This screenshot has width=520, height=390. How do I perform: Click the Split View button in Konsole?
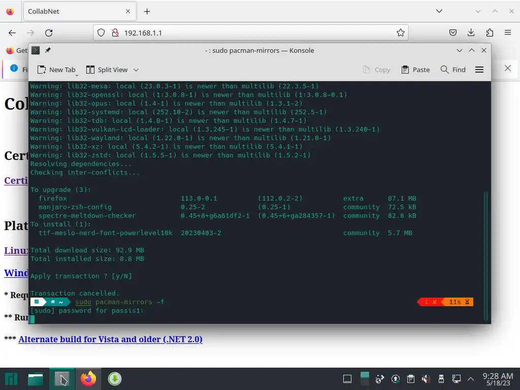pos(107,70)
